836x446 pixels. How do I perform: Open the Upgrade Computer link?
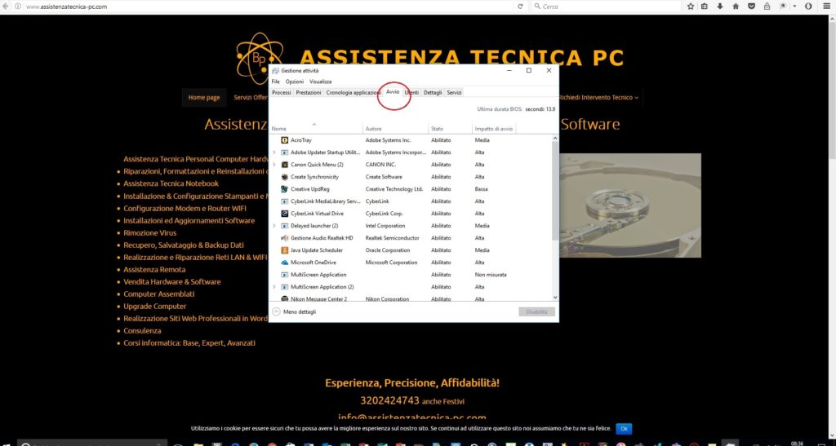click(155, 306)
